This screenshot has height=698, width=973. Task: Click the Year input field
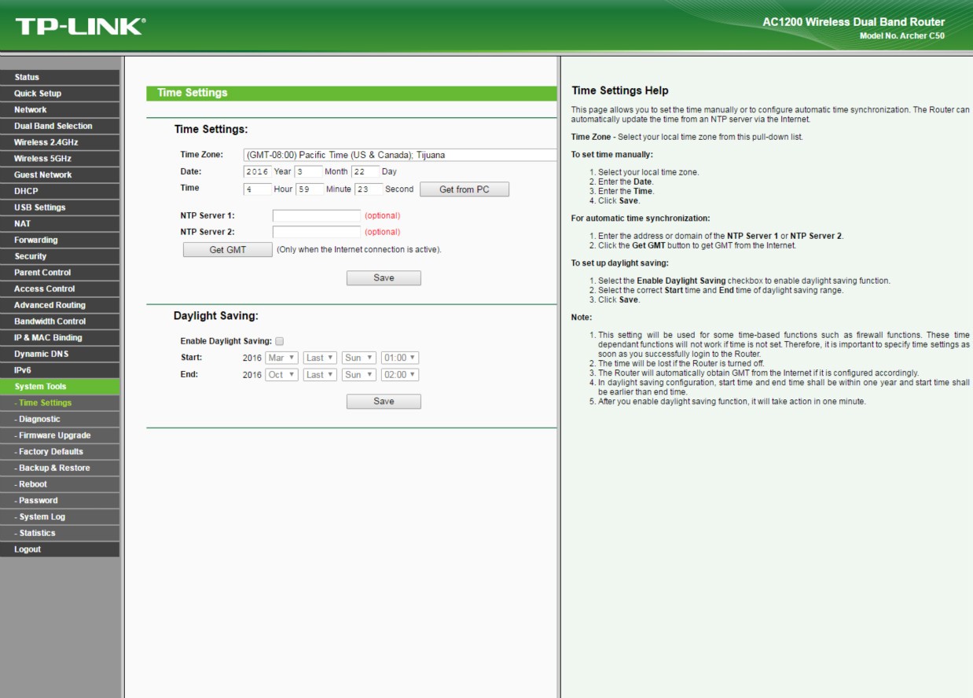tap(257, 172)
